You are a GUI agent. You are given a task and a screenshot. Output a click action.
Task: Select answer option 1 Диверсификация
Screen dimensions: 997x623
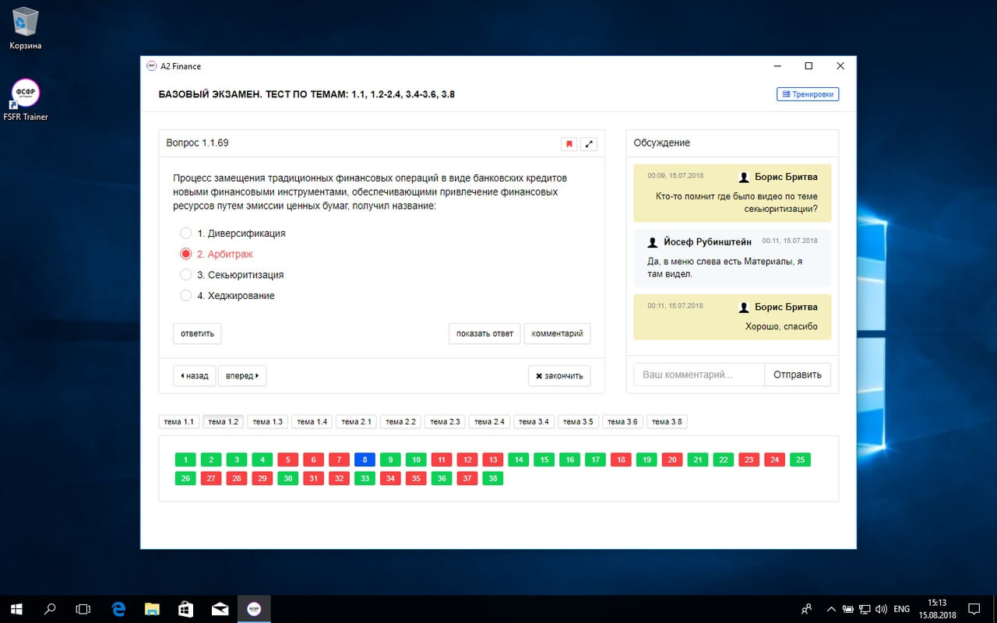(185, 233)
